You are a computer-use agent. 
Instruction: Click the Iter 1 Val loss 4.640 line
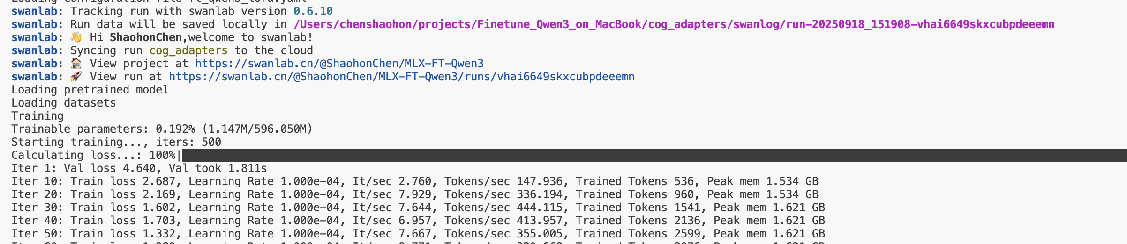click(139, 168)
